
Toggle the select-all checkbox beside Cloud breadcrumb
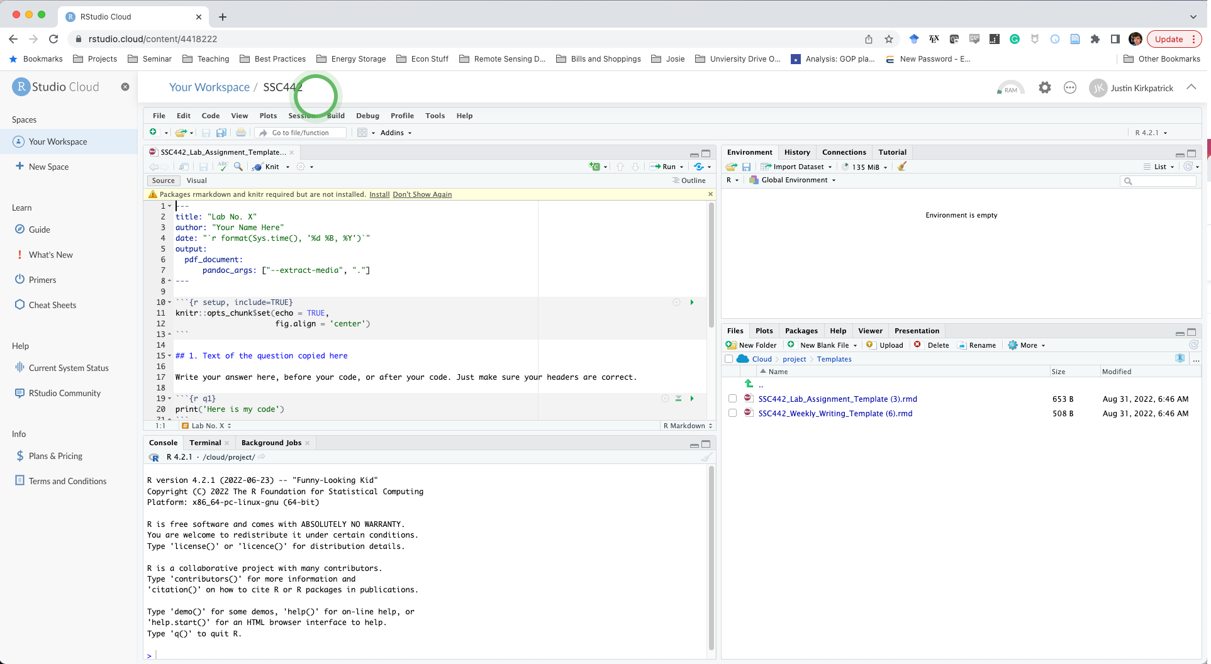[729, 359]
